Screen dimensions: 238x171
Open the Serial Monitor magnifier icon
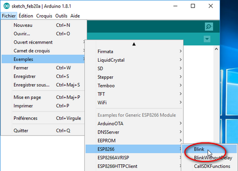point(209,27)
